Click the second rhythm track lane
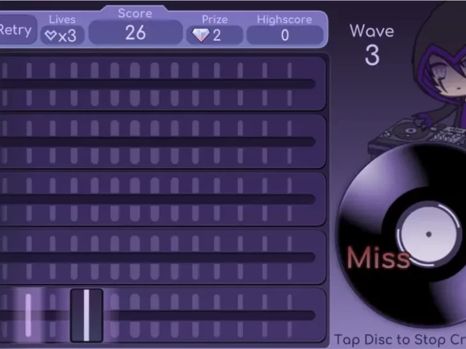This screenshot has width=466, height=349. 163,142
